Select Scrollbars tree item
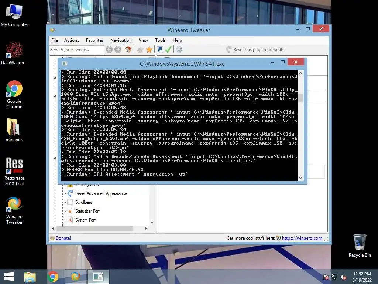This screenshot has height=284, width=378. click(83, 202)
